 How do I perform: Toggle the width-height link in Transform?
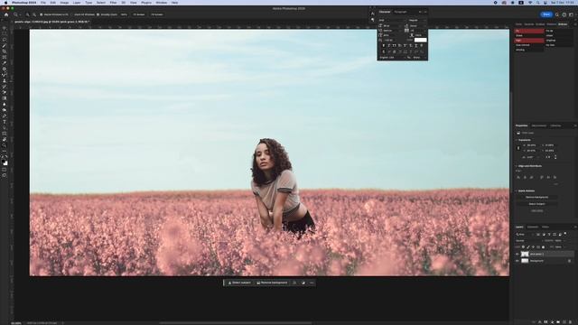click(x=518, y=148)
